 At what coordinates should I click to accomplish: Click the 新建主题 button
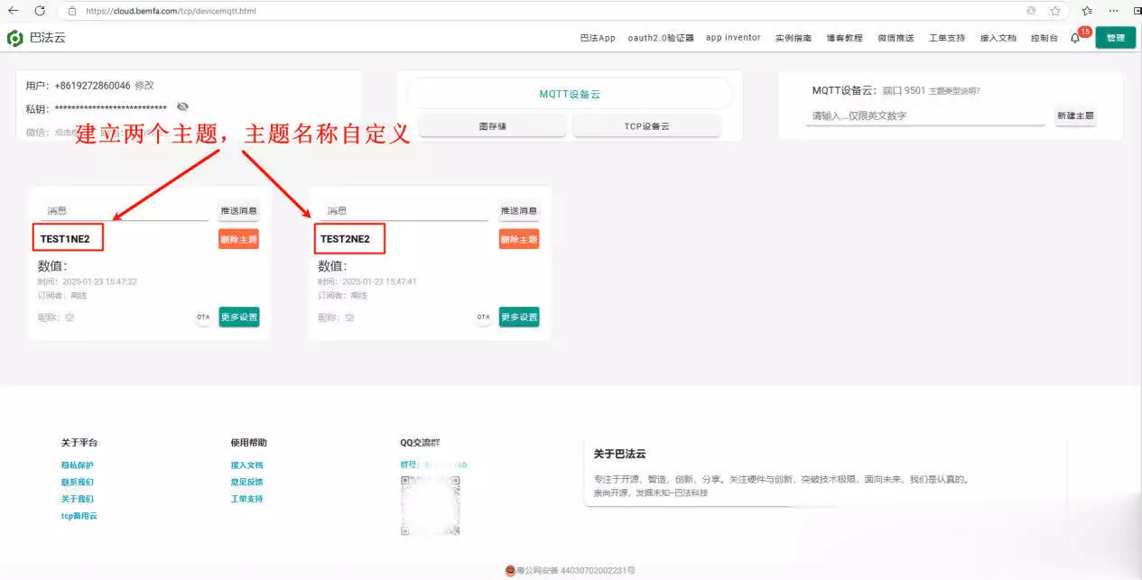1075,115
